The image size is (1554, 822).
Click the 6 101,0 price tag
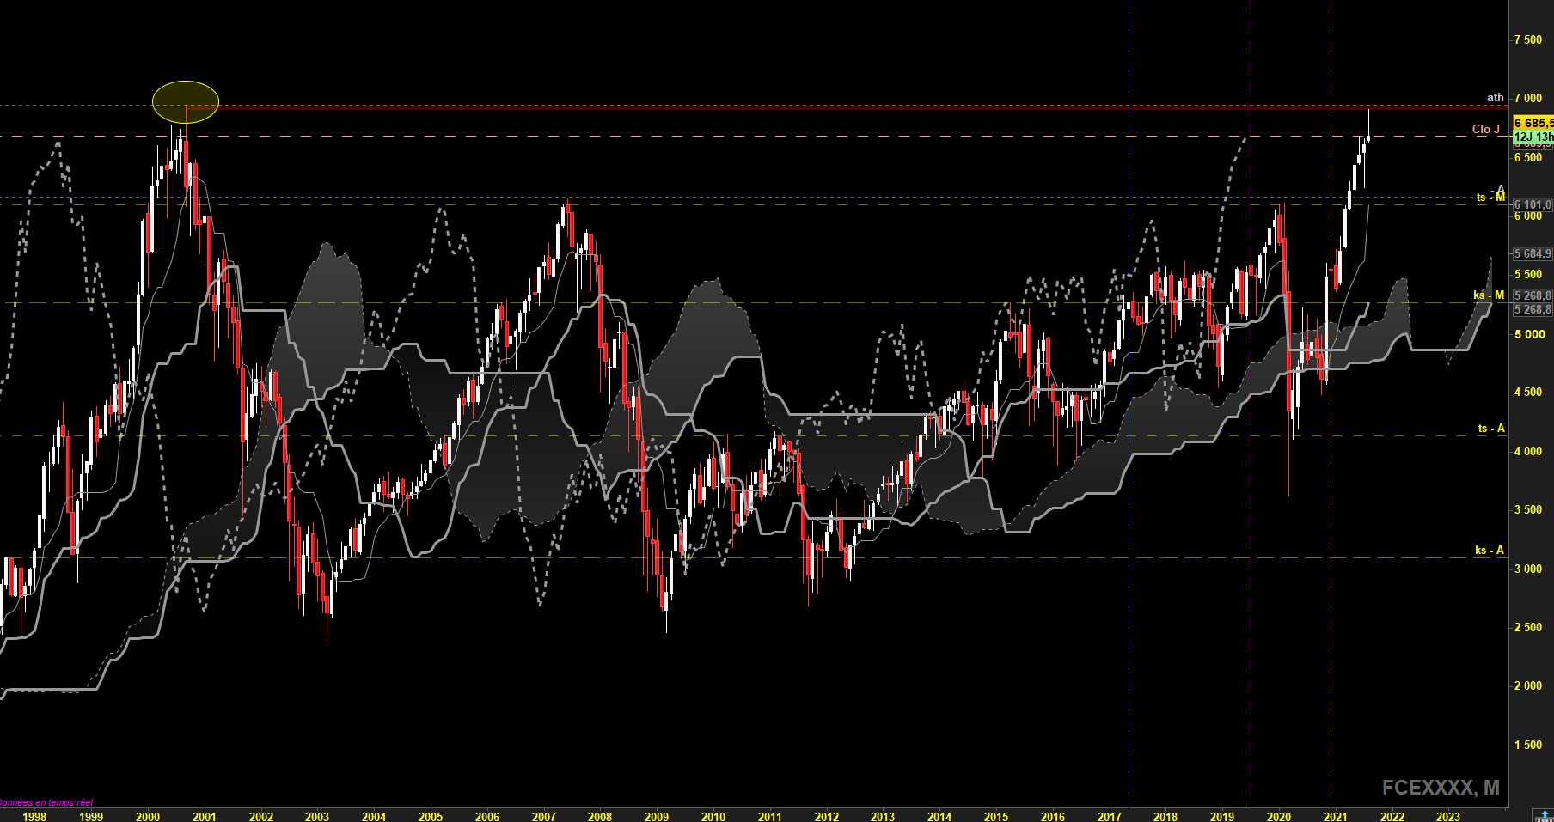1533,204
